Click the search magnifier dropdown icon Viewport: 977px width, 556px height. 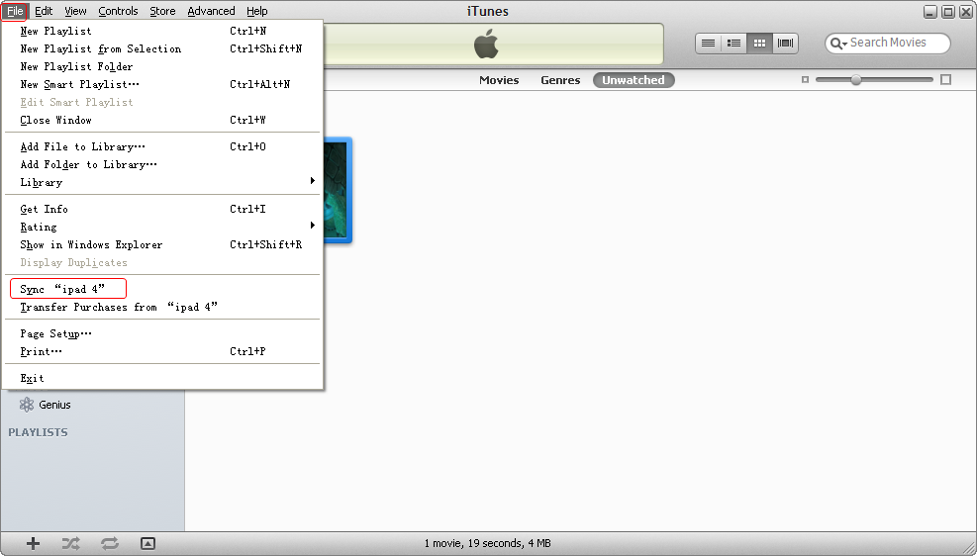[x=838, y=43]
